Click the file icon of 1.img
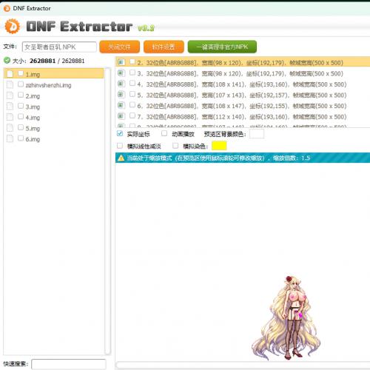This screenshot has height=370, width=370. [x=10, y=74]
